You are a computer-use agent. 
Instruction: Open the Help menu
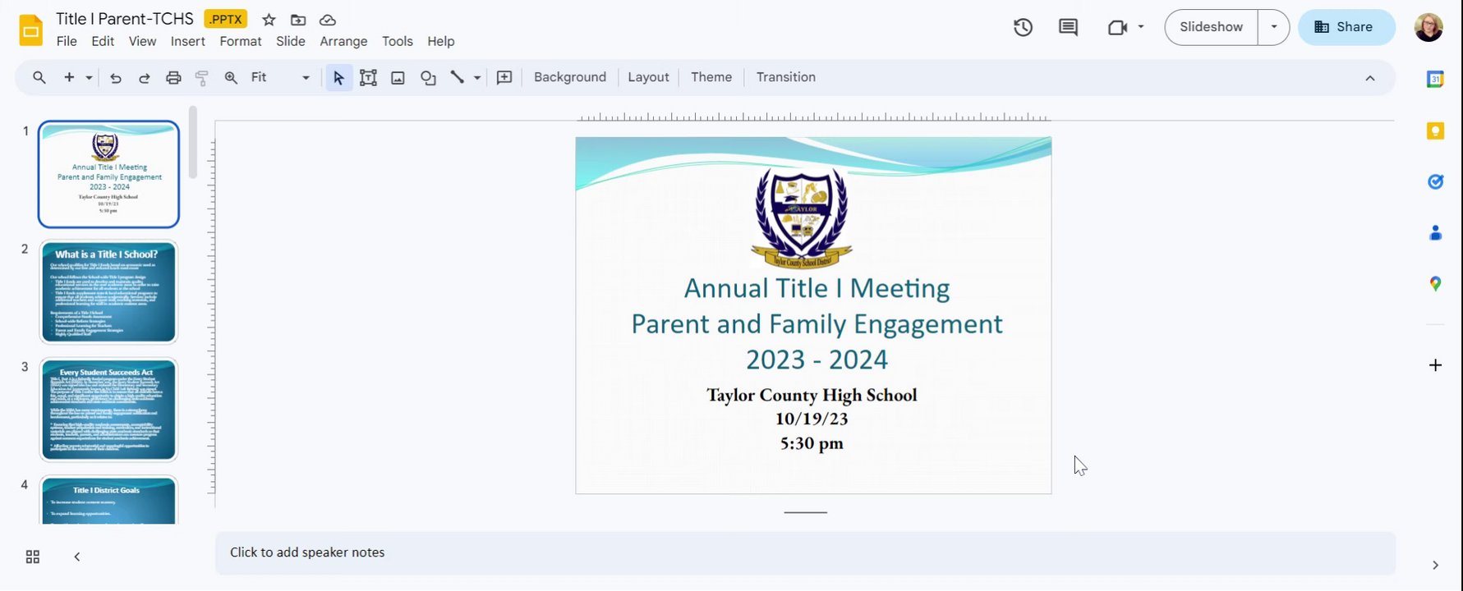point(441,41)
